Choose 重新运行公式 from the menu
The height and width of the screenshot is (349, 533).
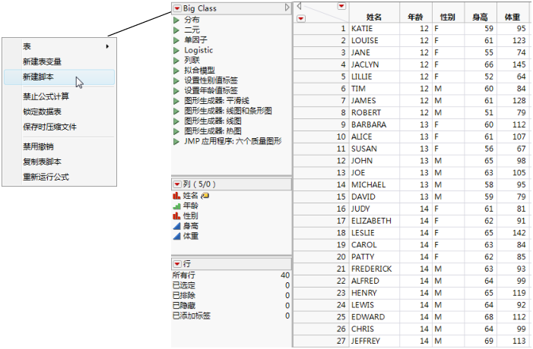coord(59,177)
